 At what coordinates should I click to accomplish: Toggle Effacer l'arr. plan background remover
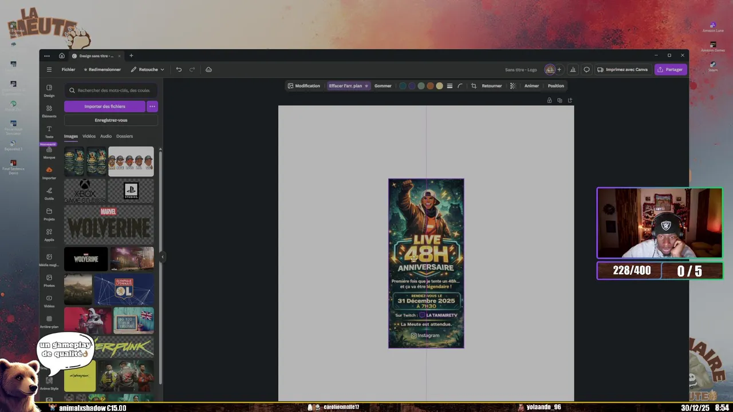coord(348,86)
